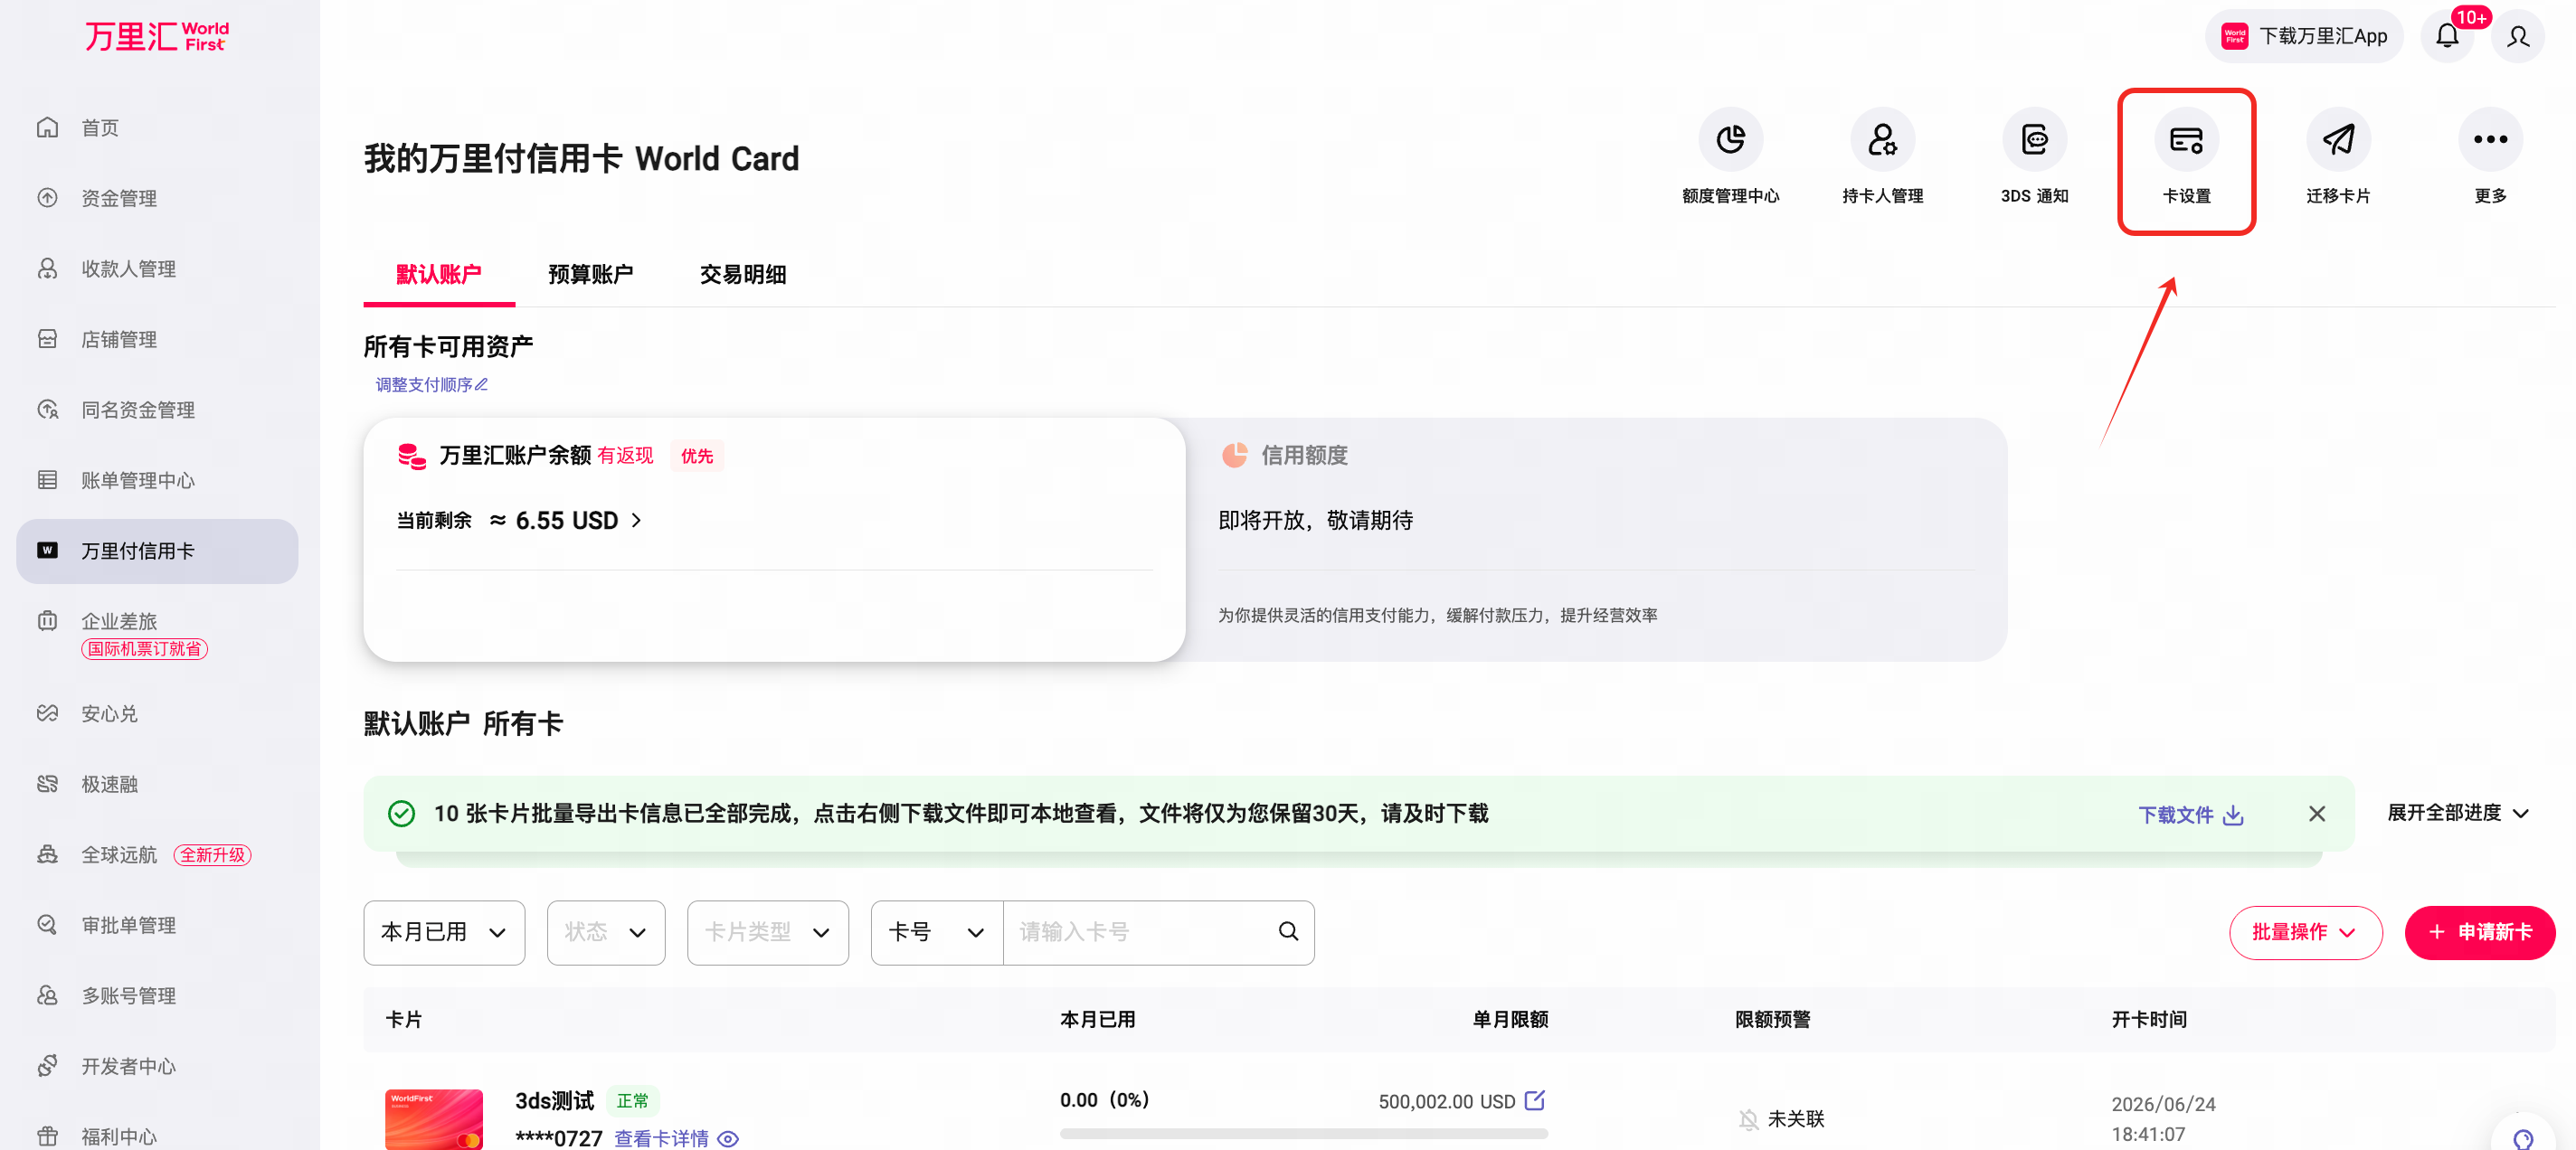Viewport: 2576px width, 1150px height.
Task: Open 持卡人管理 cardholder management icon
Action: [1882, 140]
